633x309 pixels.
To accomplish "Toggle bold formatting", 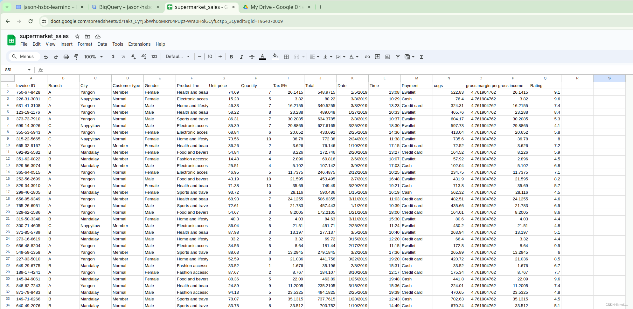I will (x=232, y=57).
